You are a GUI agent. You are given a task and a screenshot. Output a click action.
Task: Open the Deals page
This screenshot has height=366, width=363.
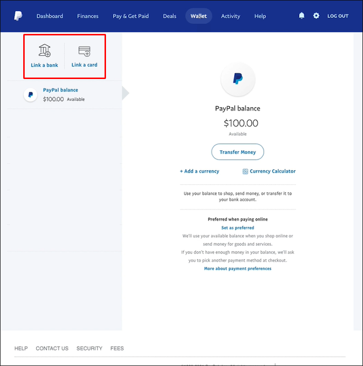tap(169, 16)
